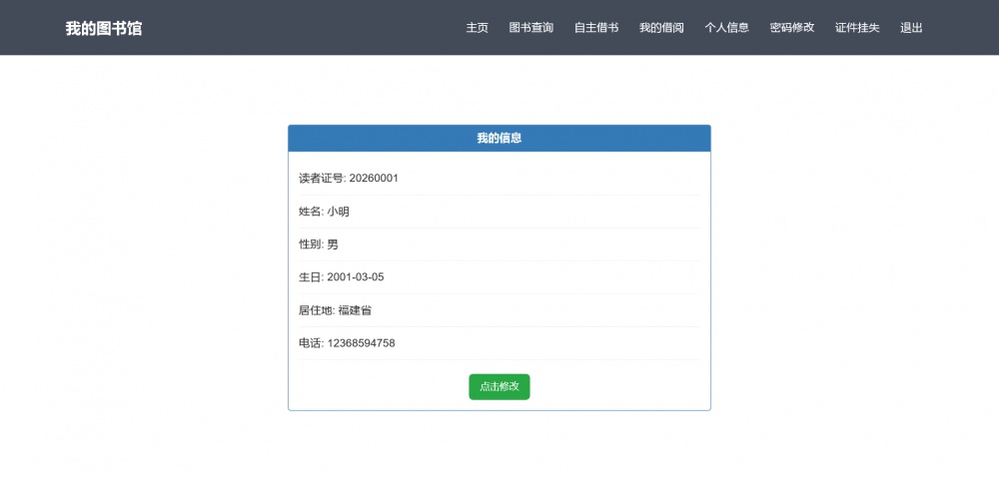Screen dimensions: 999x477
Task: Select the phone number 12368594758
Action: pyautogui.click(x=361, y=343)
